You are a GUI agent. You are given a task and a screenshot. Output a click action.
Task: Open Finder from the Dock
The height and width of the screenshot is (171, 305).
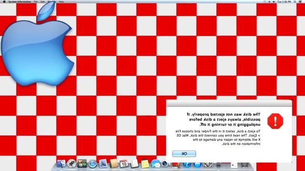61,164
